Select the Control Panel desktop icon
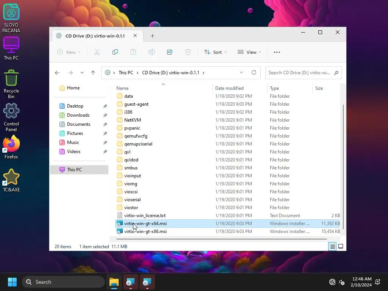Image resolution: width=388 pixels, height=291 pixels. point(11,117)
